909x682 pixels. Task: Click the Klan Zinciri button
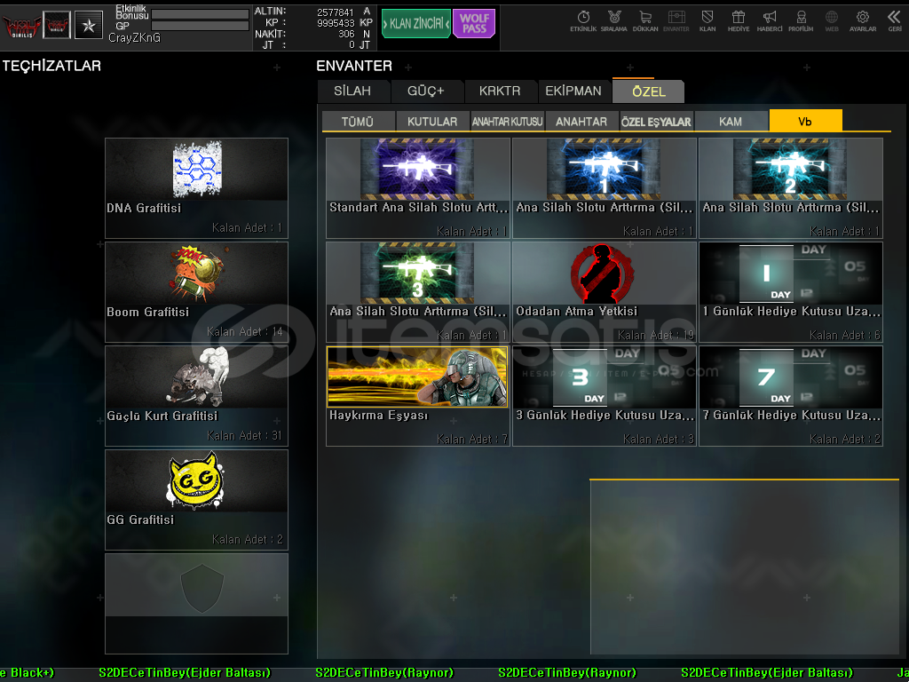pyautogui.click(x=415, y=24)
